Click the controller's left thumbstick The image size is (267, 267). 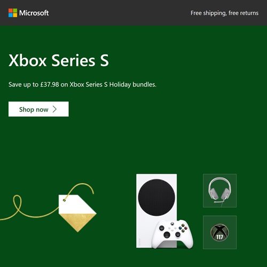pyautogui.click(x=162, y=228)
